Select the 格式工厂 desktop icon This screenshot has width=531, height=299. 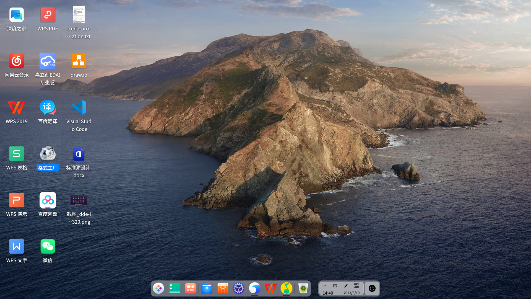[48, 154]
